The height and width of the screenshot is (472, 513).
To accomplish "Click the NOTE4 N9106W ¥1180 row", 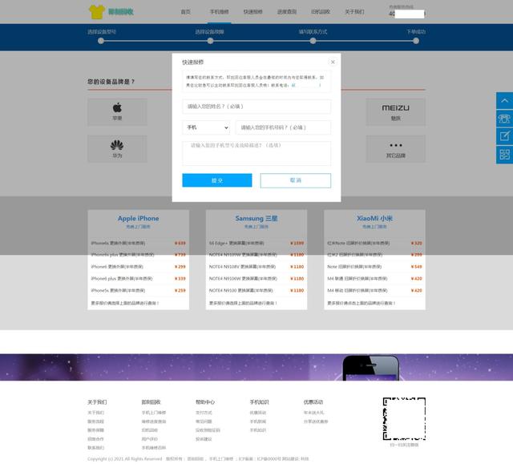I will point(256,278).
